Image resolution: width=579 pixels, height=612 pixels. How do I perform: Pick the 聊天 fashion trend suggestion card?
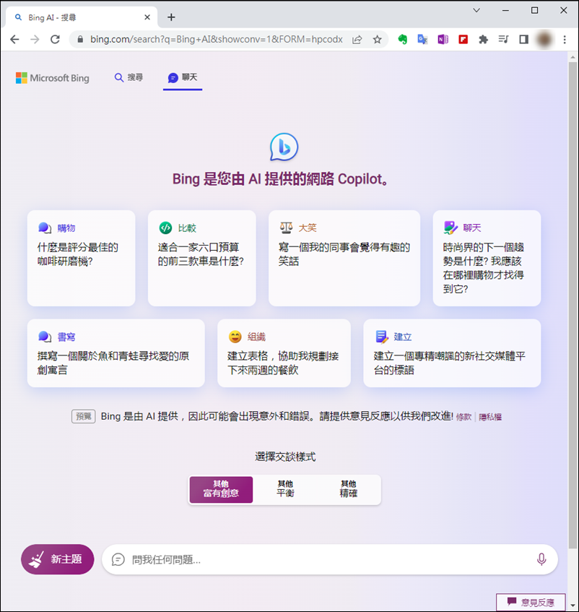(487, 258)
